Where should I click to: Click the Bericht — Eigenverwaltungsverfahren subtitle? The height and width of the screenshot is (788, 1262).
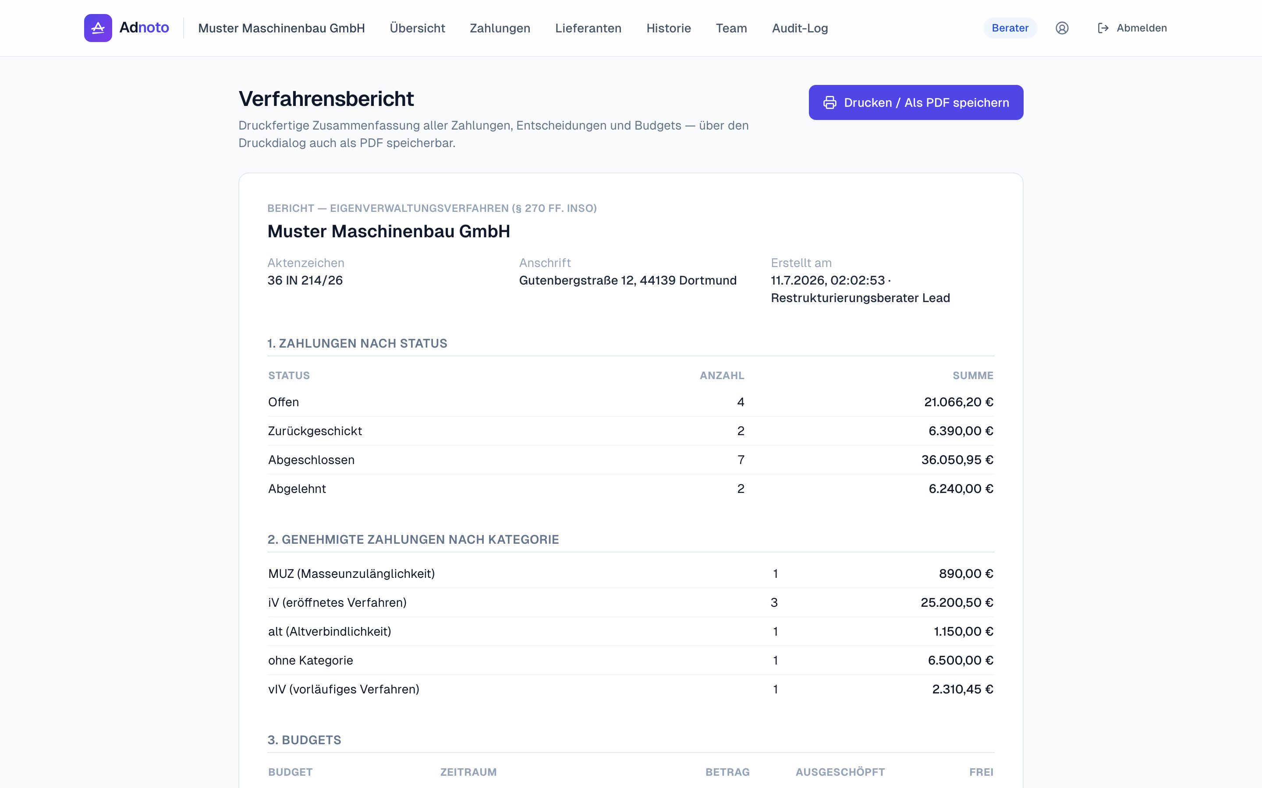[x=432, y=208]
